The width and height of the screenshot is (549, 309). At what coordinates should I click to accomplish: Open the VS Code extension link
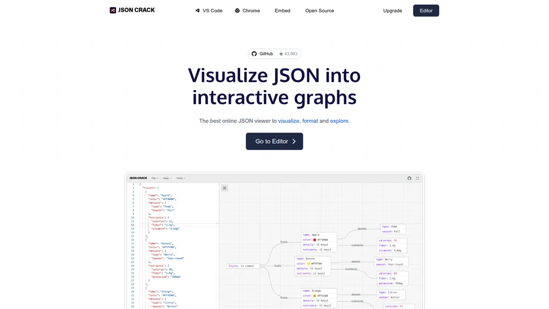[209, 11]
